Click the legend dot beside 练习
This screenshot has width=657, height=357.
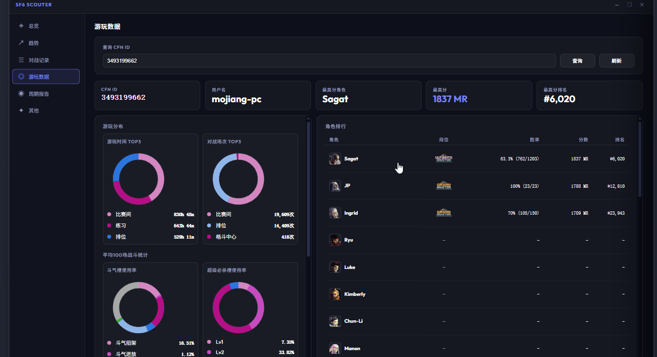(109, 226)
